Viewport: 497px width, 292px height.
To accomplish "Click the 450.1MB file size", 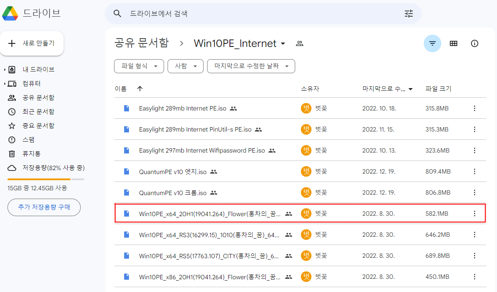I will (437, 277).
